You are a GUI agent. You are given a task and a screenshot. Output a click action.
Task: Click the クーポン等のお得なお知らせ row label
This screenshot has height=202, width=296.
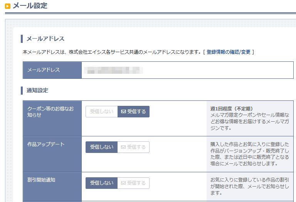[x=50, y=112]
